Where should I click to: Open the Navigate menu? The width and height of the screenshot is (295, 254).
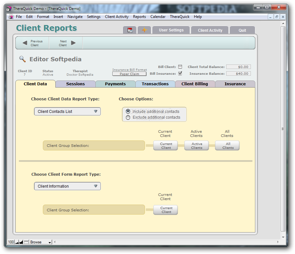pyautogui.click(x=75, y=17)
